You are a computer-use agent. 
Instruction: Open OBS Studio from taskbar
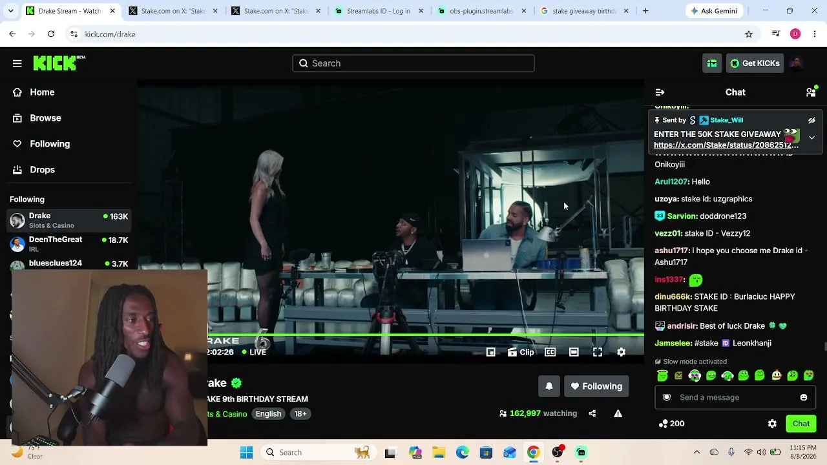coord(558,453)
